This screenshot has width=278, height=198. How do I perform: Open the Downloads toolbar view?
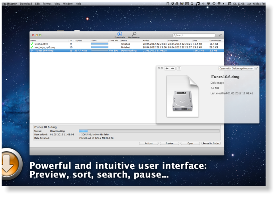click(119, 35)
